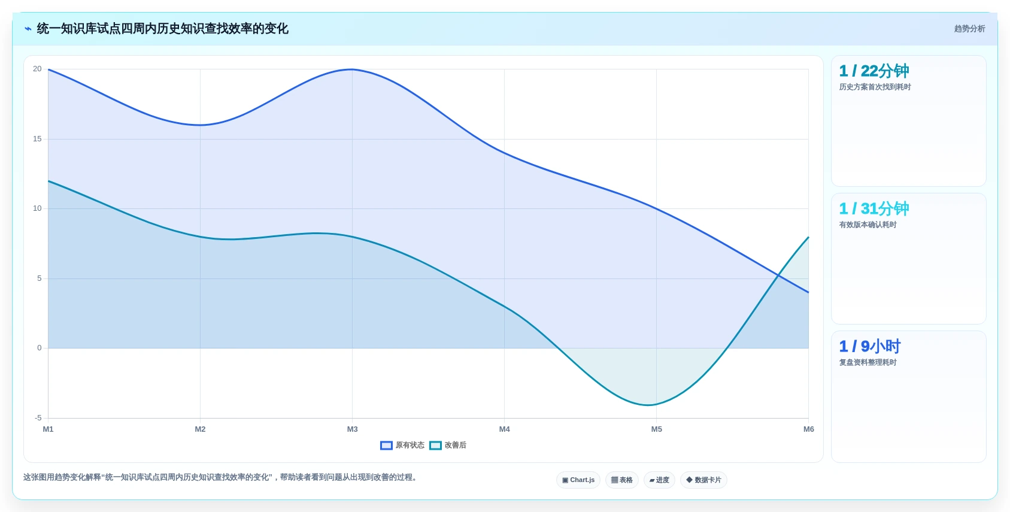Select the 1 / 31分钟 metric card

pos(908,259)
